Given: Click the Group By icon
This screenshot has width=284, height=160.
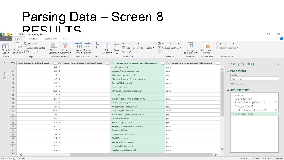Looking at the screenshot, I should tap(117, 46).
